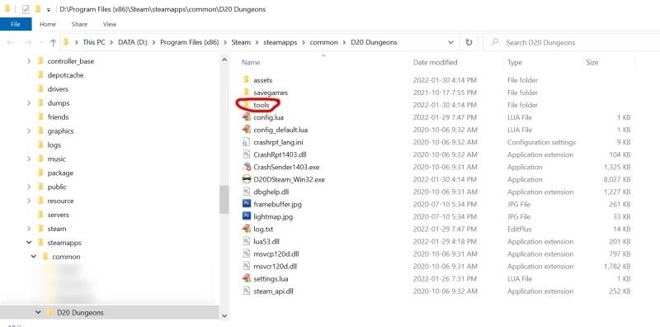The width and height of the screenshot is (660, 327).
Task: Click the Forward navigation arrow
Action: pyautogui.click(x=27, y=42)
